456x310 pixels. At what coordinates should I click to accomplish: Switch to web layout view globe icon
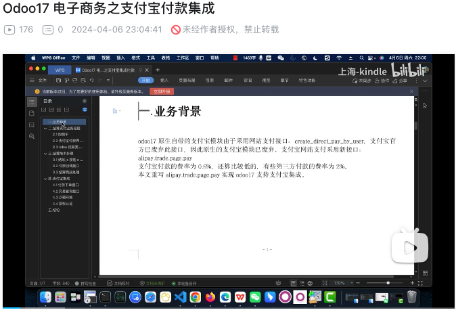(310, 283)
